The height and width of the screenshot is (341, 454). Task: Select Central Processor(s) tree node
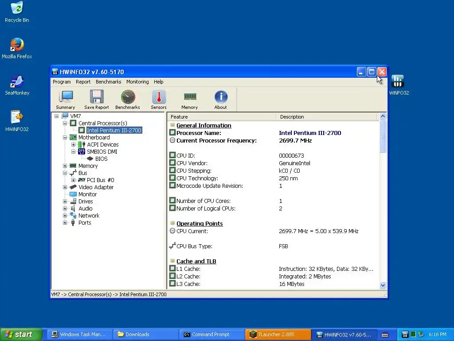click(102, 123)
